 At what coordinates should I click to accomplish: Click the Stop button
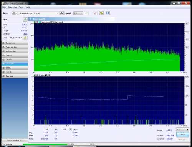(x=182, y=134)
